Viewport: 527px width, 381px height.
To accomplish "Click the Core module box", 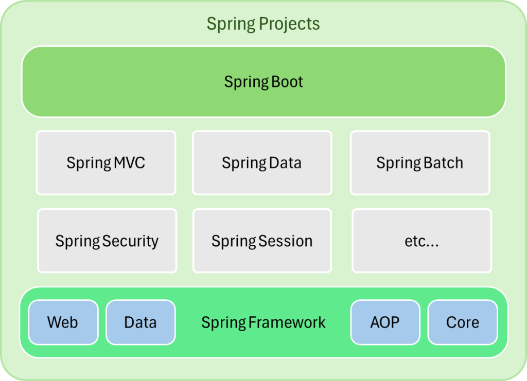I will (463, 322).
